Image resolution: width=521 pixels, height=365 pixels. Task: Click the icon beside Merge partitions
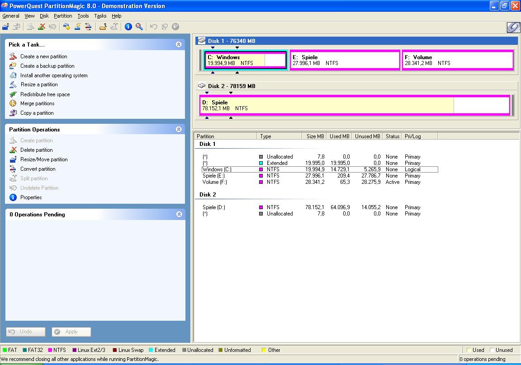(13, 103)
